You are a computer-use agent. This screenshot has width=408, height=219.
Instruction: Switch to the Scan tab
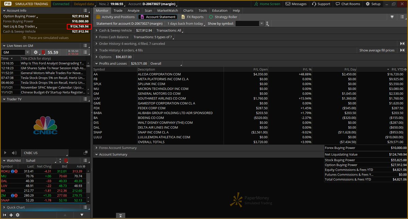pyautogui.click(x=148, y=11)
